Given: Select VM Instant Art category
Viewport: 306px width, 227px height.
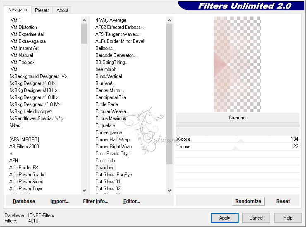Looking at the screenshot, I should point(24,48).
